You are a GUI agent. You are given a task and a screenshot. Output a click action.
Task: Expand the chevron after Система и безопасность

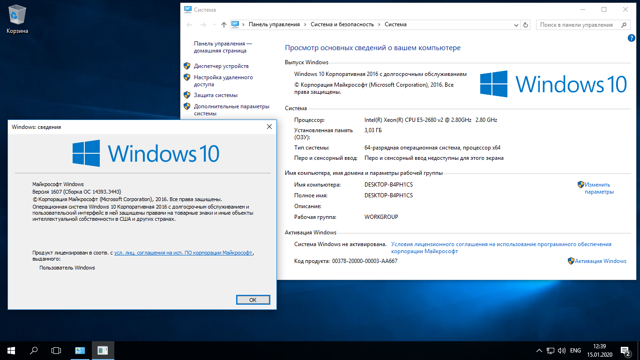(x=379, y=24)
